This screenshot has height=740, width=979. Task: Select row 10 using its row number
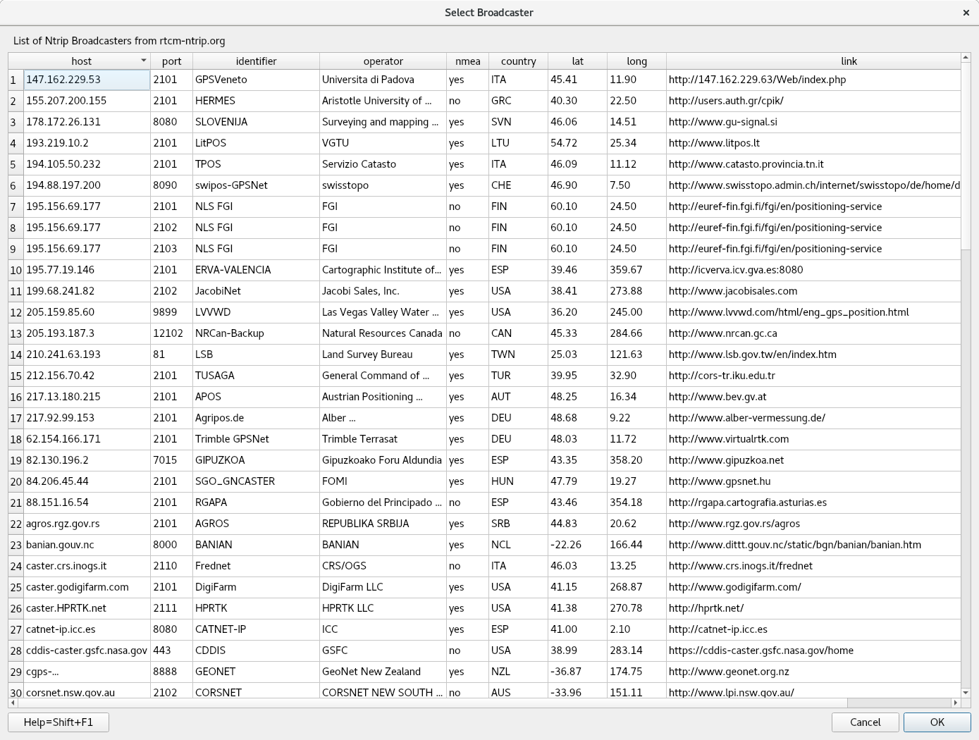point(16,271)
